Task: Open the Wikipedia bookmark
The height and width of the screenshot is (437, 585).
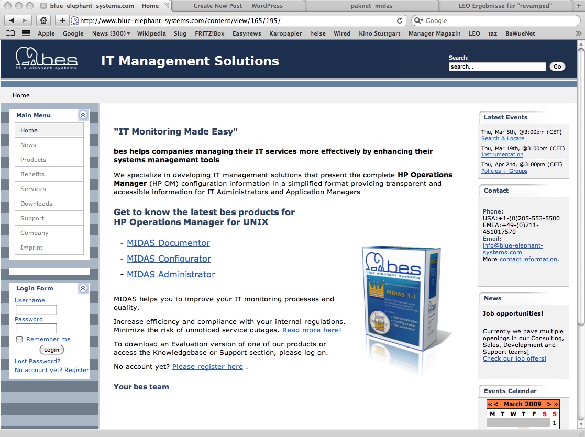Action: coord(151,33)
